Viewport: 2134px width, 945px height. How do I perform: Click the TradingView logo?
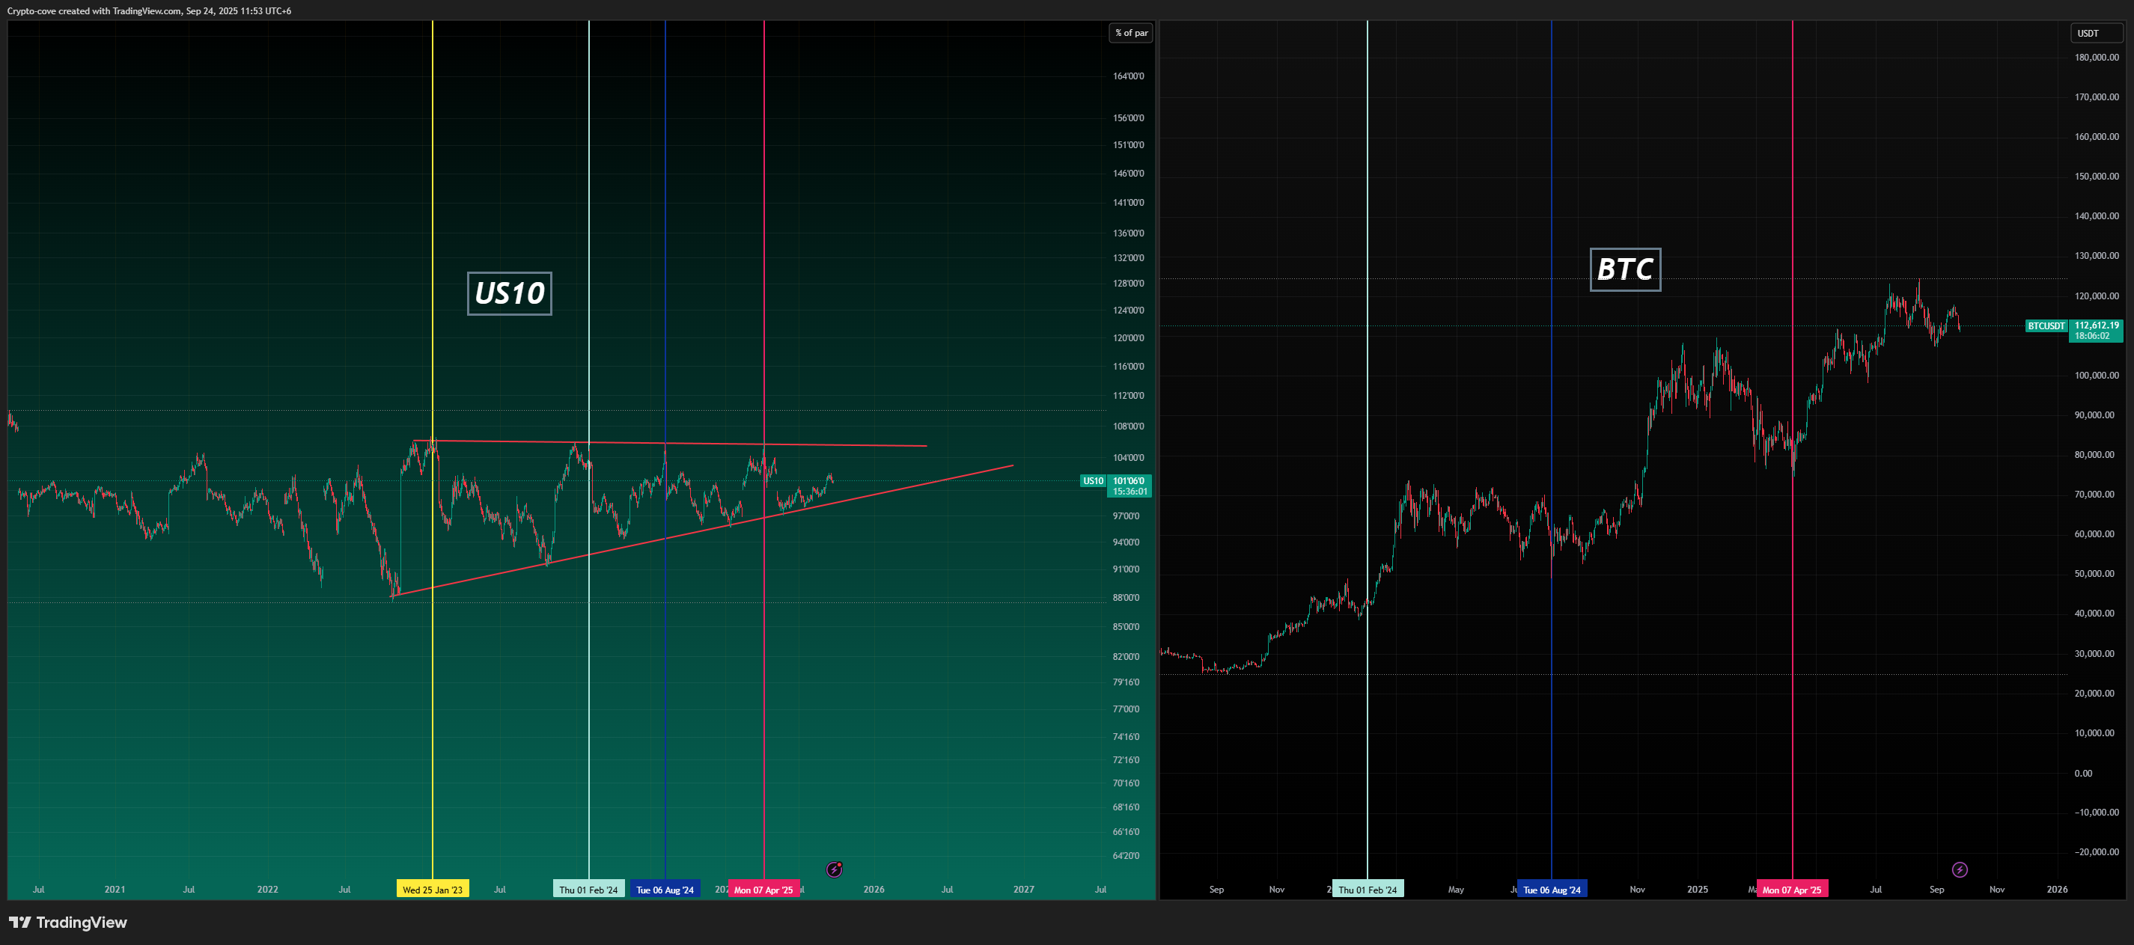pos(68,923)
